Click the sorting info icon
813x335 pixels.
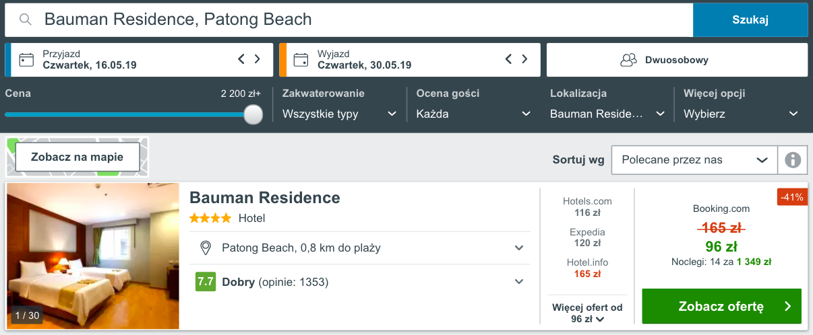[x=793, y=160]
